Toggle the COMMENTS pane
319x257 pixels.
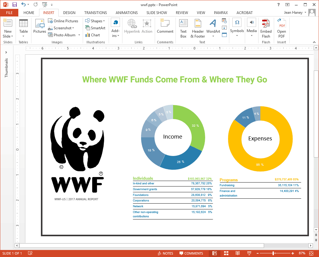(x=191, y=253)
